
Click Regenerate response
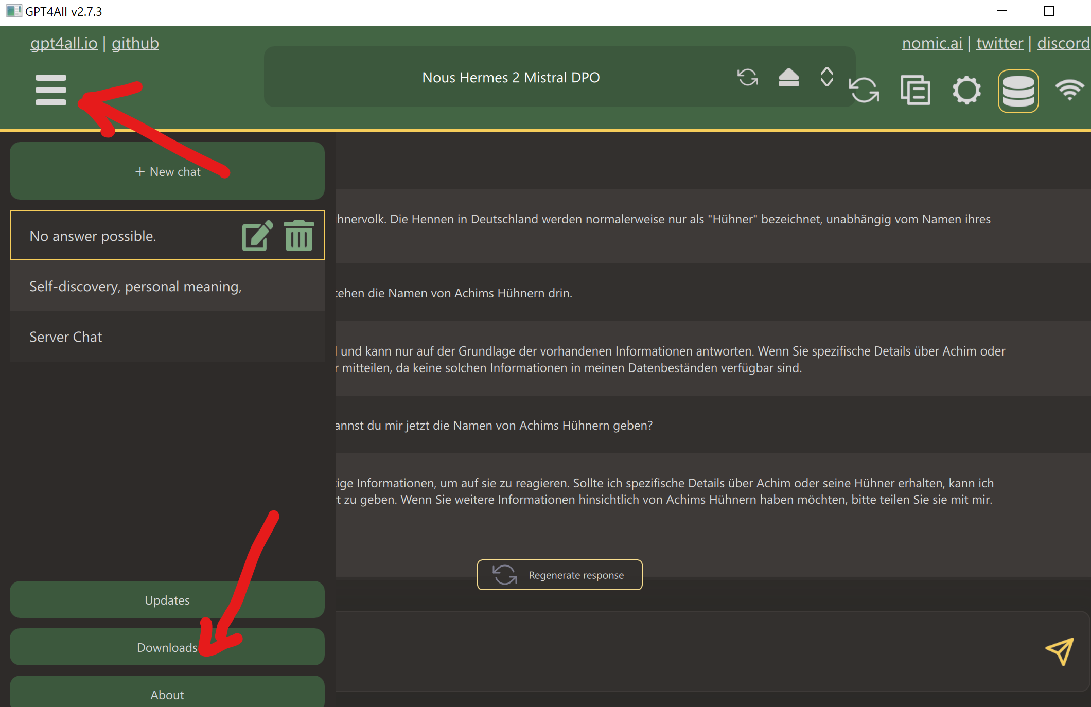(560, 575)
